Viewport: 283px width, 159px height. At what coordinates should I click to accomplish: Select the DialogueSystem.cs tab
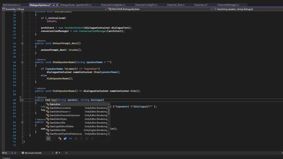click(x=40, y=5)
